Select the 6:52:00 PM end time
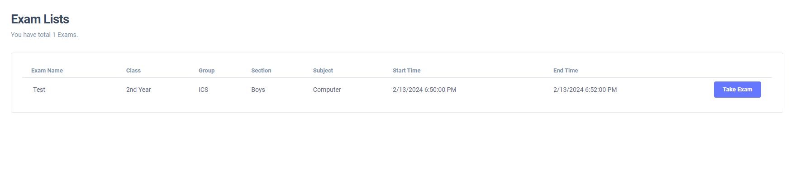 601,90
